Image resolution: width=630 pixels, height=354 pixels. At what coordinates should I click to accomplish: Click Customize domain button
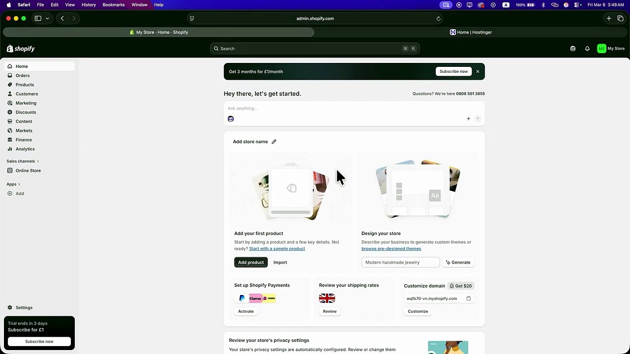click(418, 311)
